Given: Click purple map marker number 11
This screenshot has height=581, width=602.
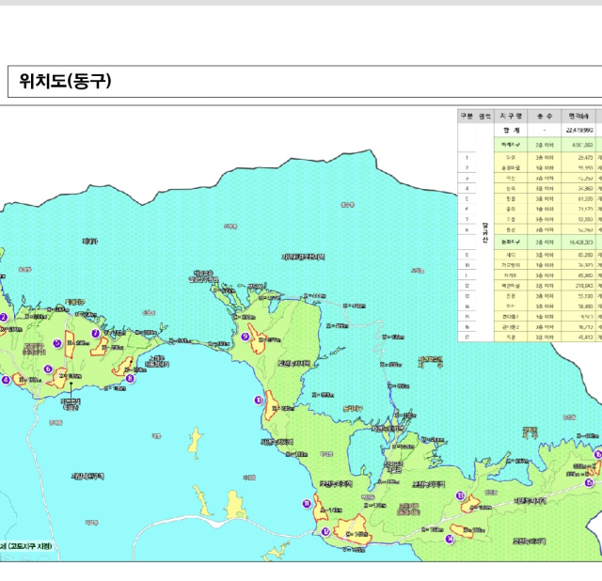Looking at the screenshot, I should 307,504.
